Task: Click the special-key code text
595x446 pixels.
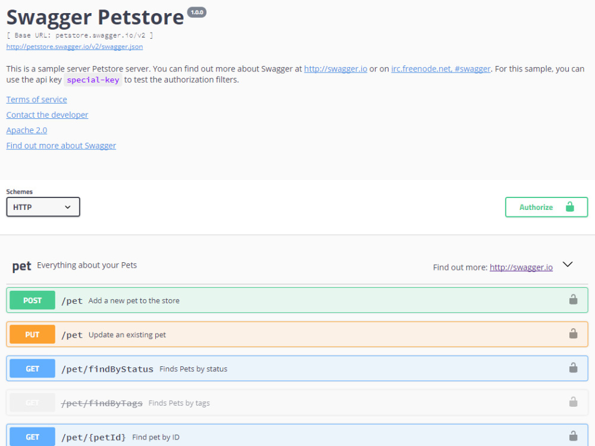Action: 93,80
